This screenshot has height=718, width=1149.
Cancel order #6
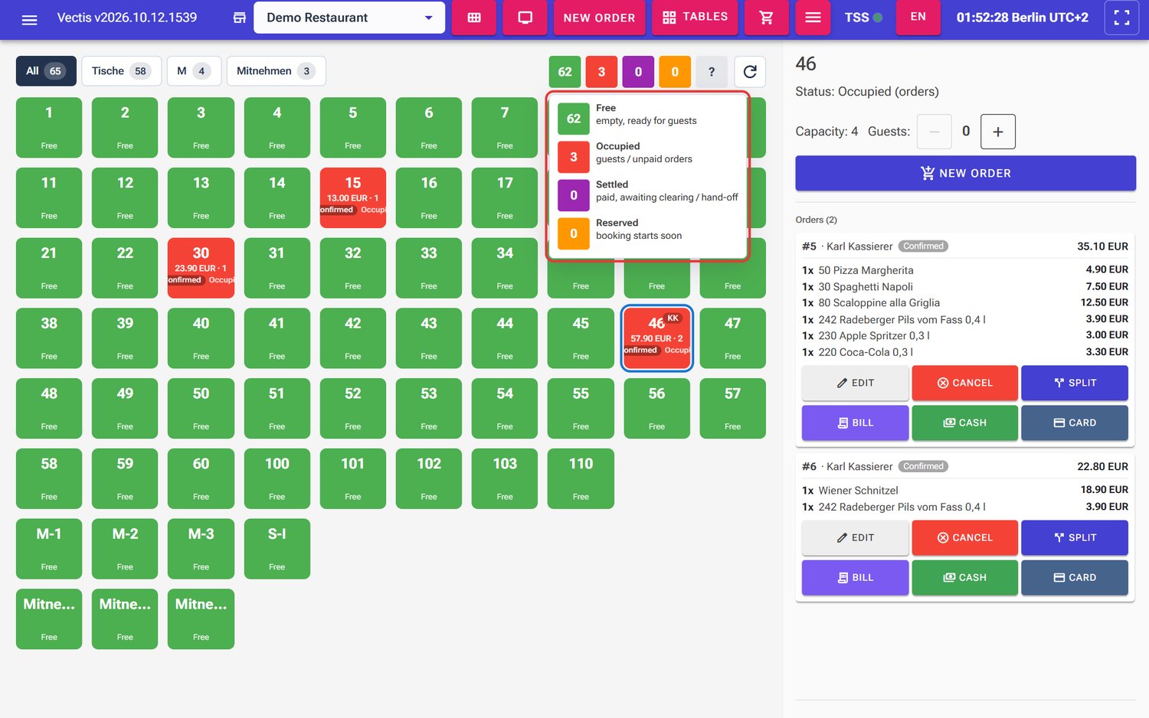(965, 537)
